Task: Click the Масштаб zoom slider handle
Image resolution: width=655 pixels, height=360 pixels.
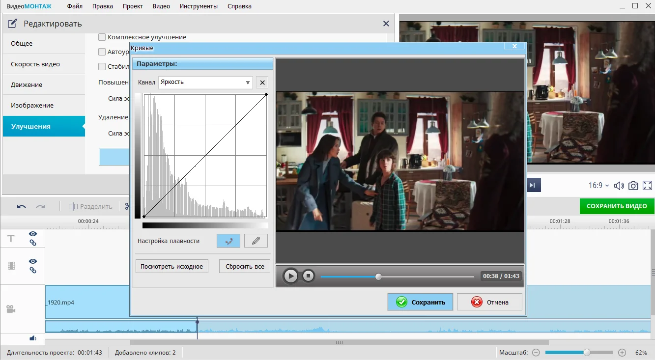Action: click(x=587, y=353)
